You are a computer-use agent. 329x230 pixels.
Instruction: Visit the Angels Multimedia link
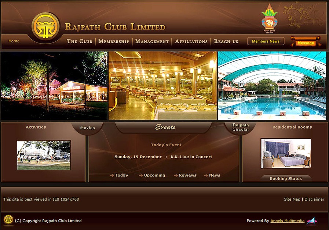287,220
